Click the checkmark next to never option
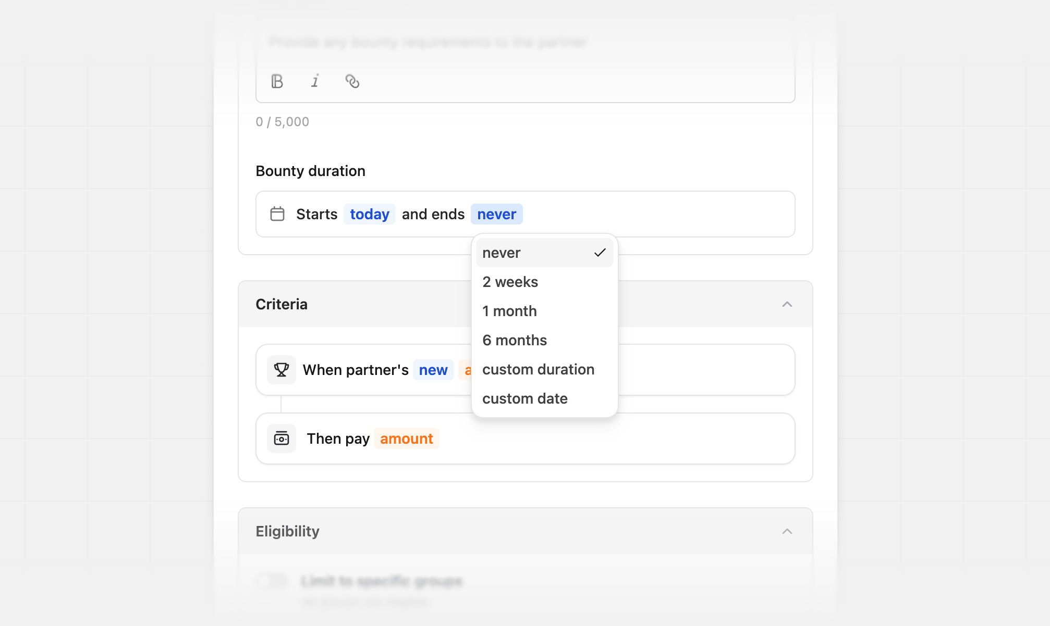 (x=600, y=253)
